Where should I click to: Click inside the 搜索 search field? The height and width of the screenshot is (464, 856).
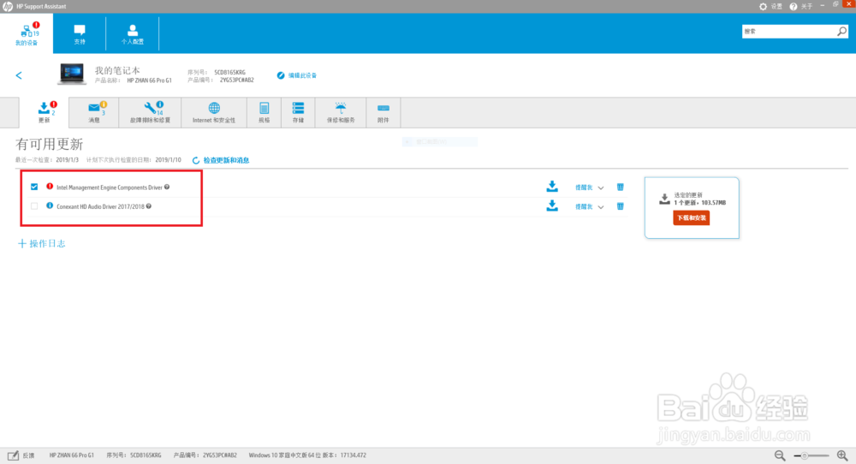tap(789, 32)
